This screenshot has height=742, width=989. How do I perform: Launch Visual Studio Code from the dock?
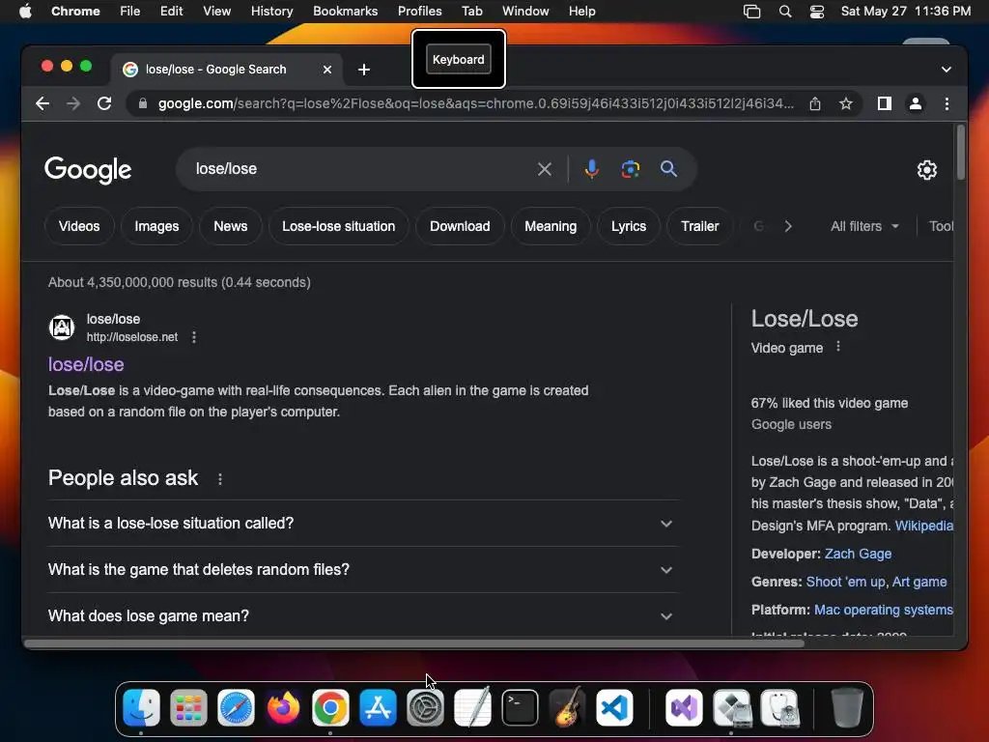pos(614,708)
